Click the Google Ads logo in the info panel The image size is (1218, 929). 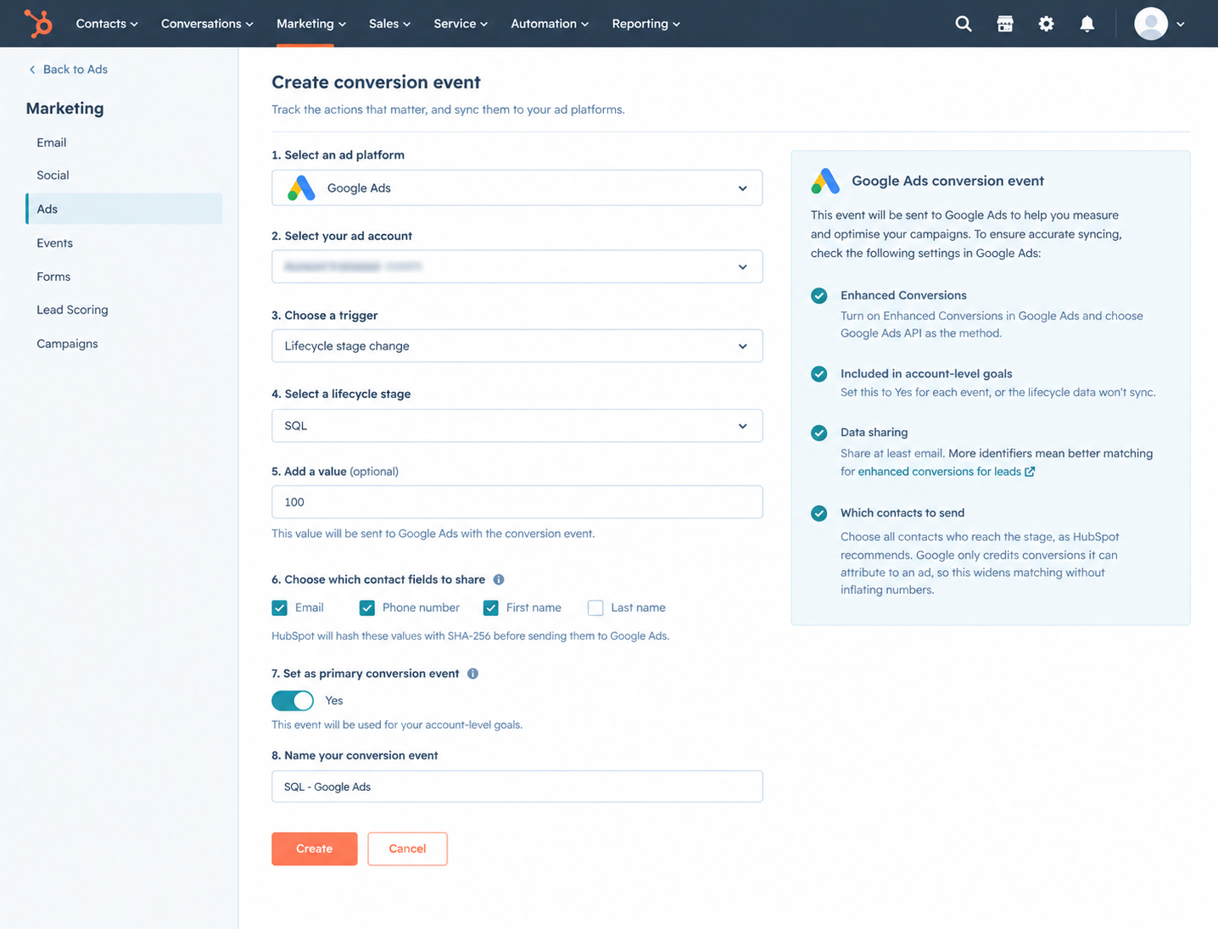coord(825,181)
